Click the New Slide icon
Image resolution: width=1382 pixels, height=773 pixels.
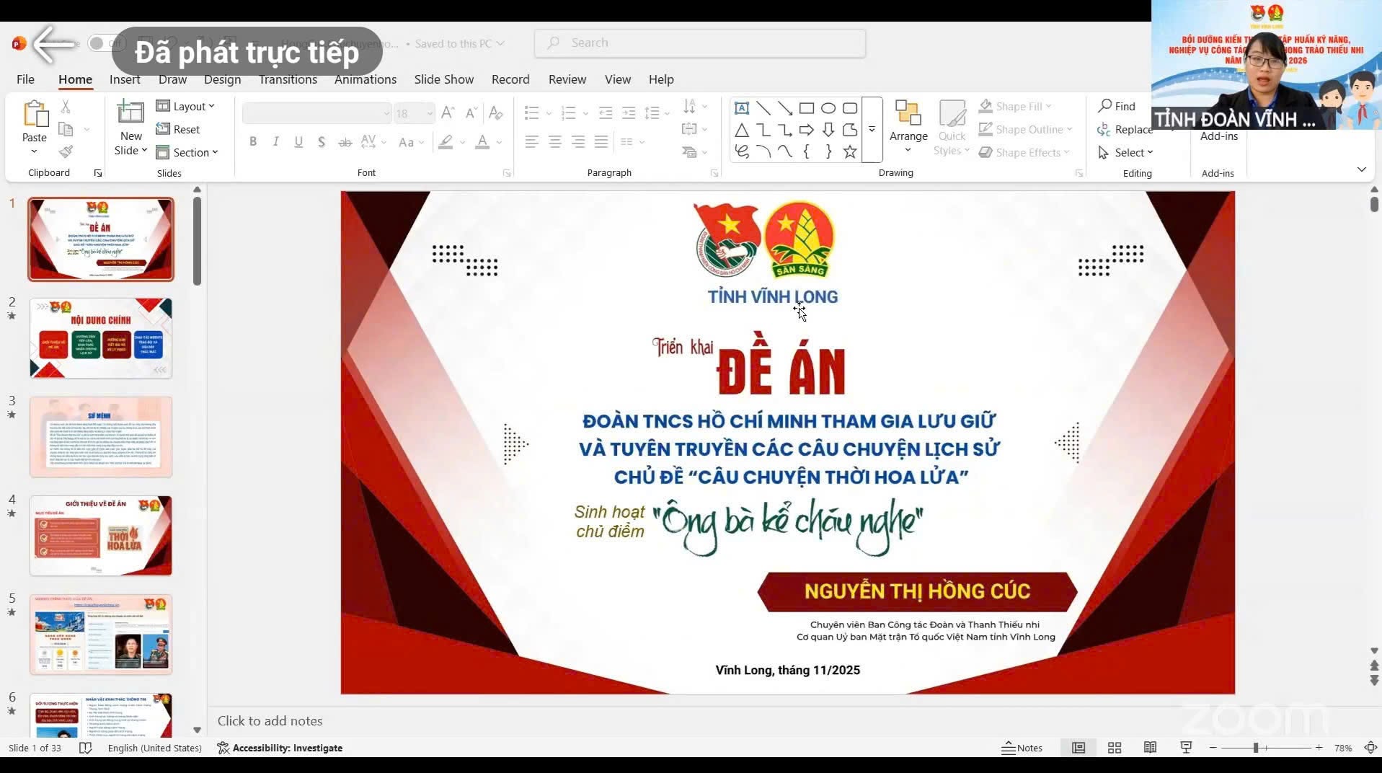click(x=130, y=112)
